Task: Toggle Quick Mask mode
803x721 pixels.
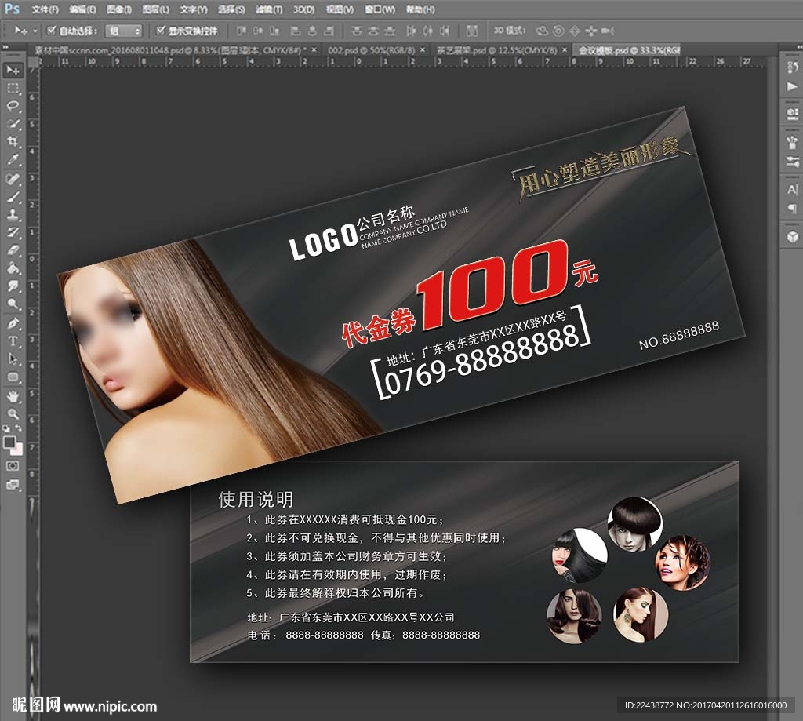Action: point(13,466)
